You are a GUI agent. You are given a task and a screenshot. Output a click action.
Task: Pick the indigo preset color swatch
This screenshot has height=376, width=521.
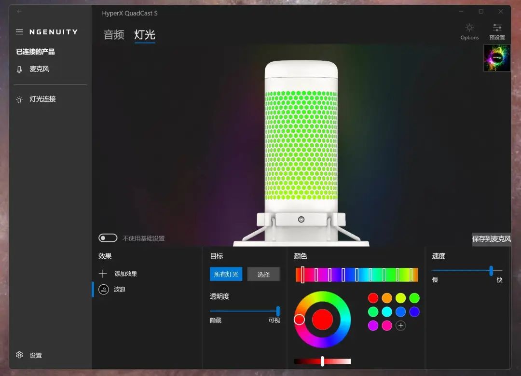point(414,312)
